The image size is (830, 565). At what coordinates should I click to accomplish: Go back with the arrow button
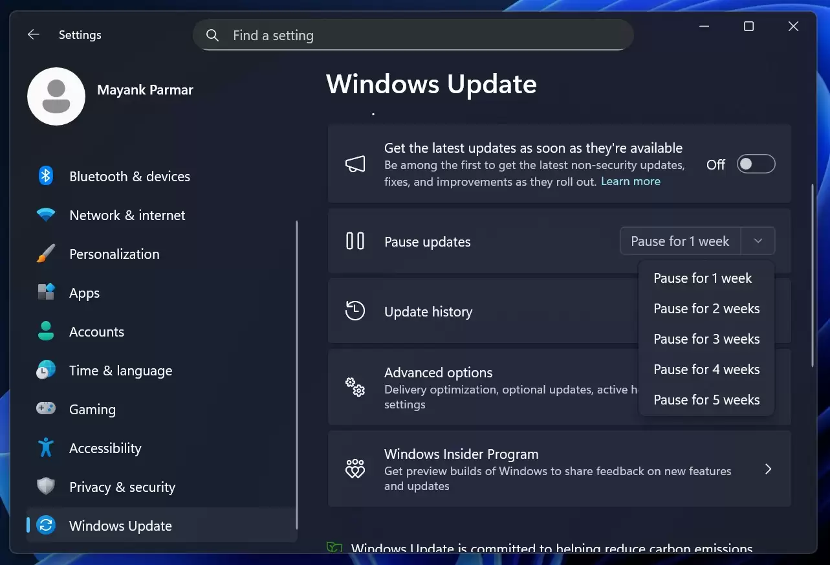[x=33, y=34]
